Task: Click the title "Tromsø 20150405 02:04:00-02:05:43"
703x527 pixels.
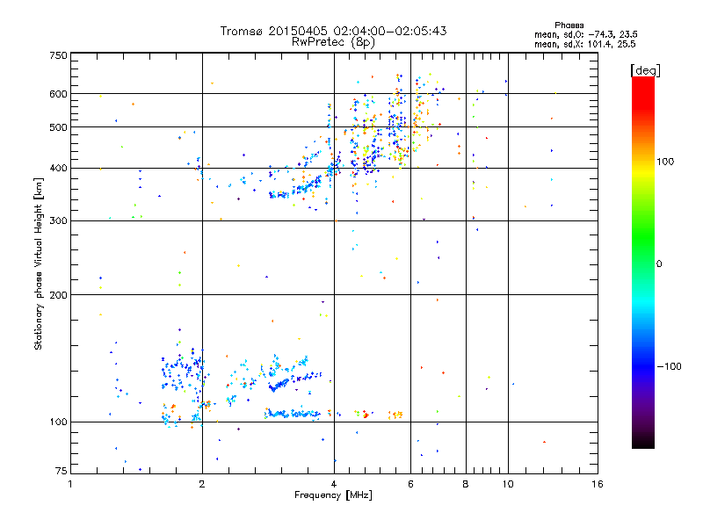Action: pos(333,31)
